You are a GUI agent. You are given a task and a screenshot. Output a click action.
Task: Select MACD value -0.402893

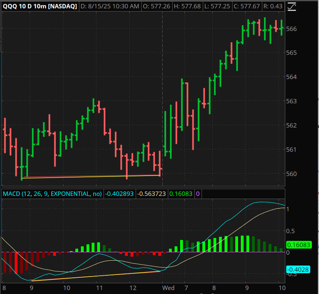pos(119,193)
